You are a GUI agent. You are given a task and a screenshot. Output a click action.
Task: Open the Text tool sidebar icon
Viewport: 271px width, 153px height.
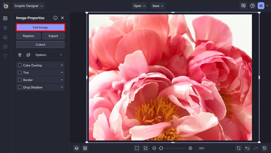point(5,56)
